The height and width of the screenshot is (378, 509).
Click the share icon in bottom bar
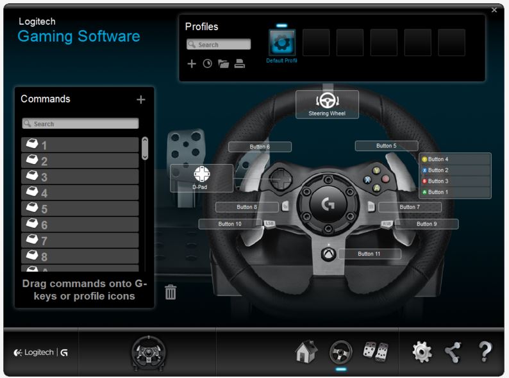[x=453, y=352]
